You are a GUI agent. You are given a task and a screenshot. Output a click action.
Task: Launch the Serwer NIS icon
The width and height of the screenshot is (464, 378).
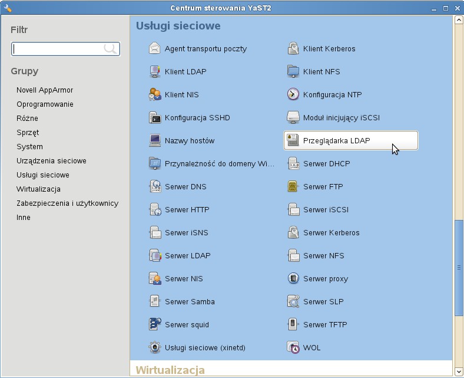(154, 279)
